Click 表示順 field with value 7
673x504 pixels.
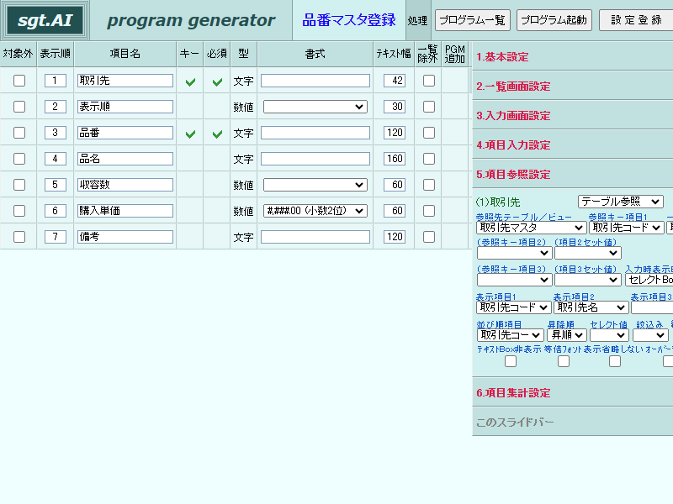(x=55, y=237)
